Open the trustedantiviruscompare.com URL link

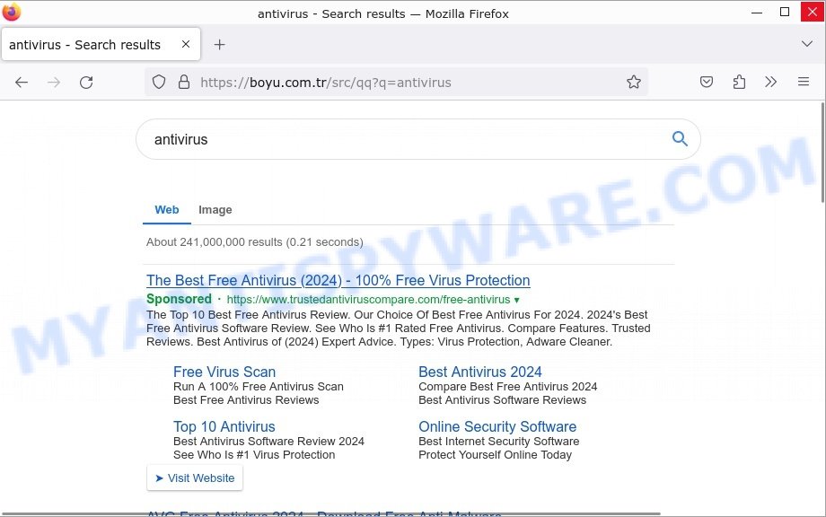pyautogui.click(x=368, y=300)
